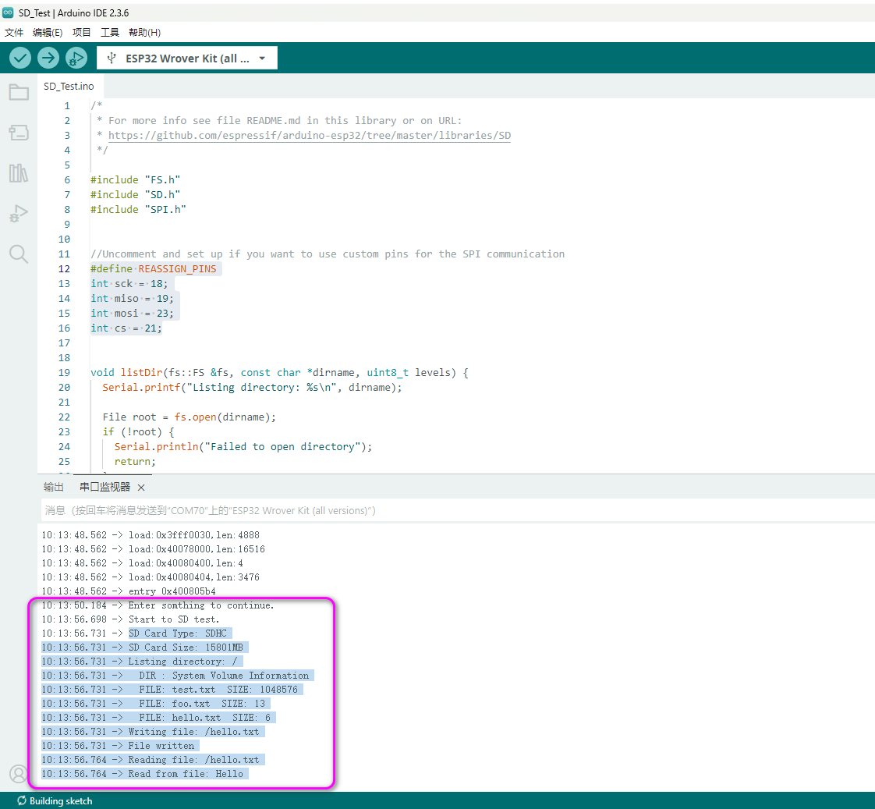875x809 pixels.
Task: Switch to the 串口监视器 tab
Action: click(x=105, y=487)
